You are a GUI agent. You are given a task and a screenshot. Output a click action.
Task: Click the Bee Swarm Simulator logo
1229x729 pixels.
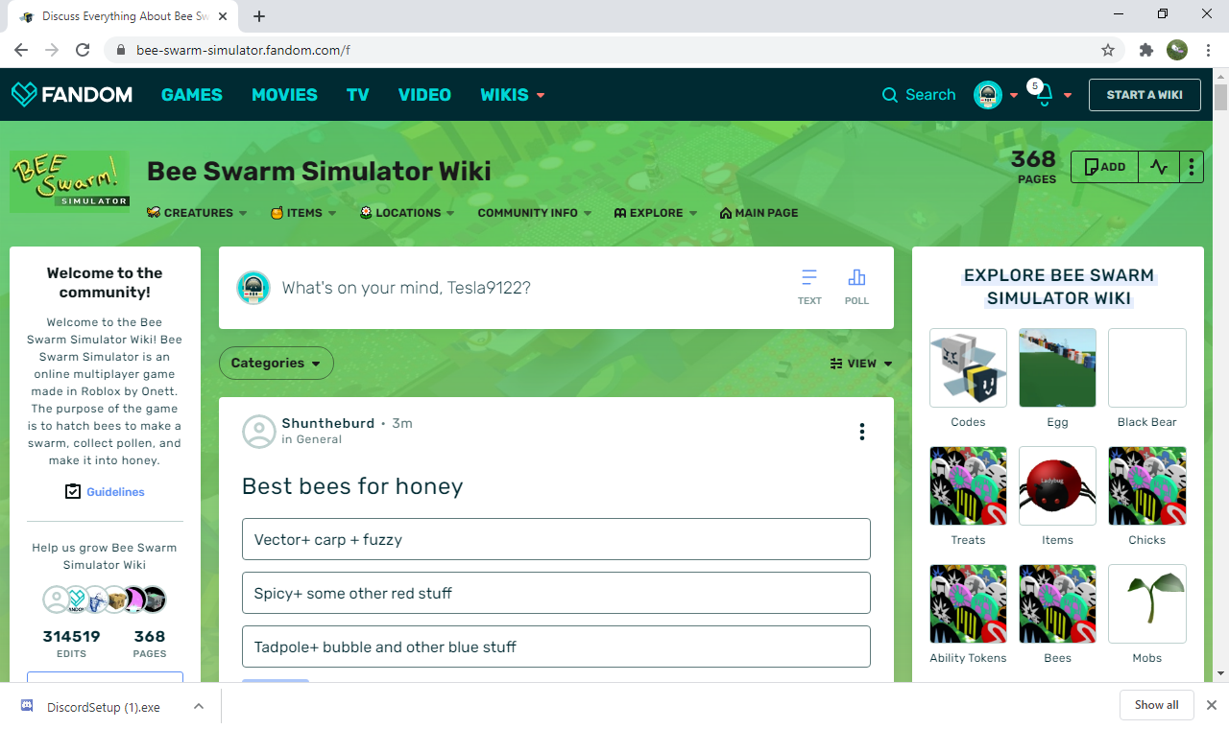coord(69,181)
